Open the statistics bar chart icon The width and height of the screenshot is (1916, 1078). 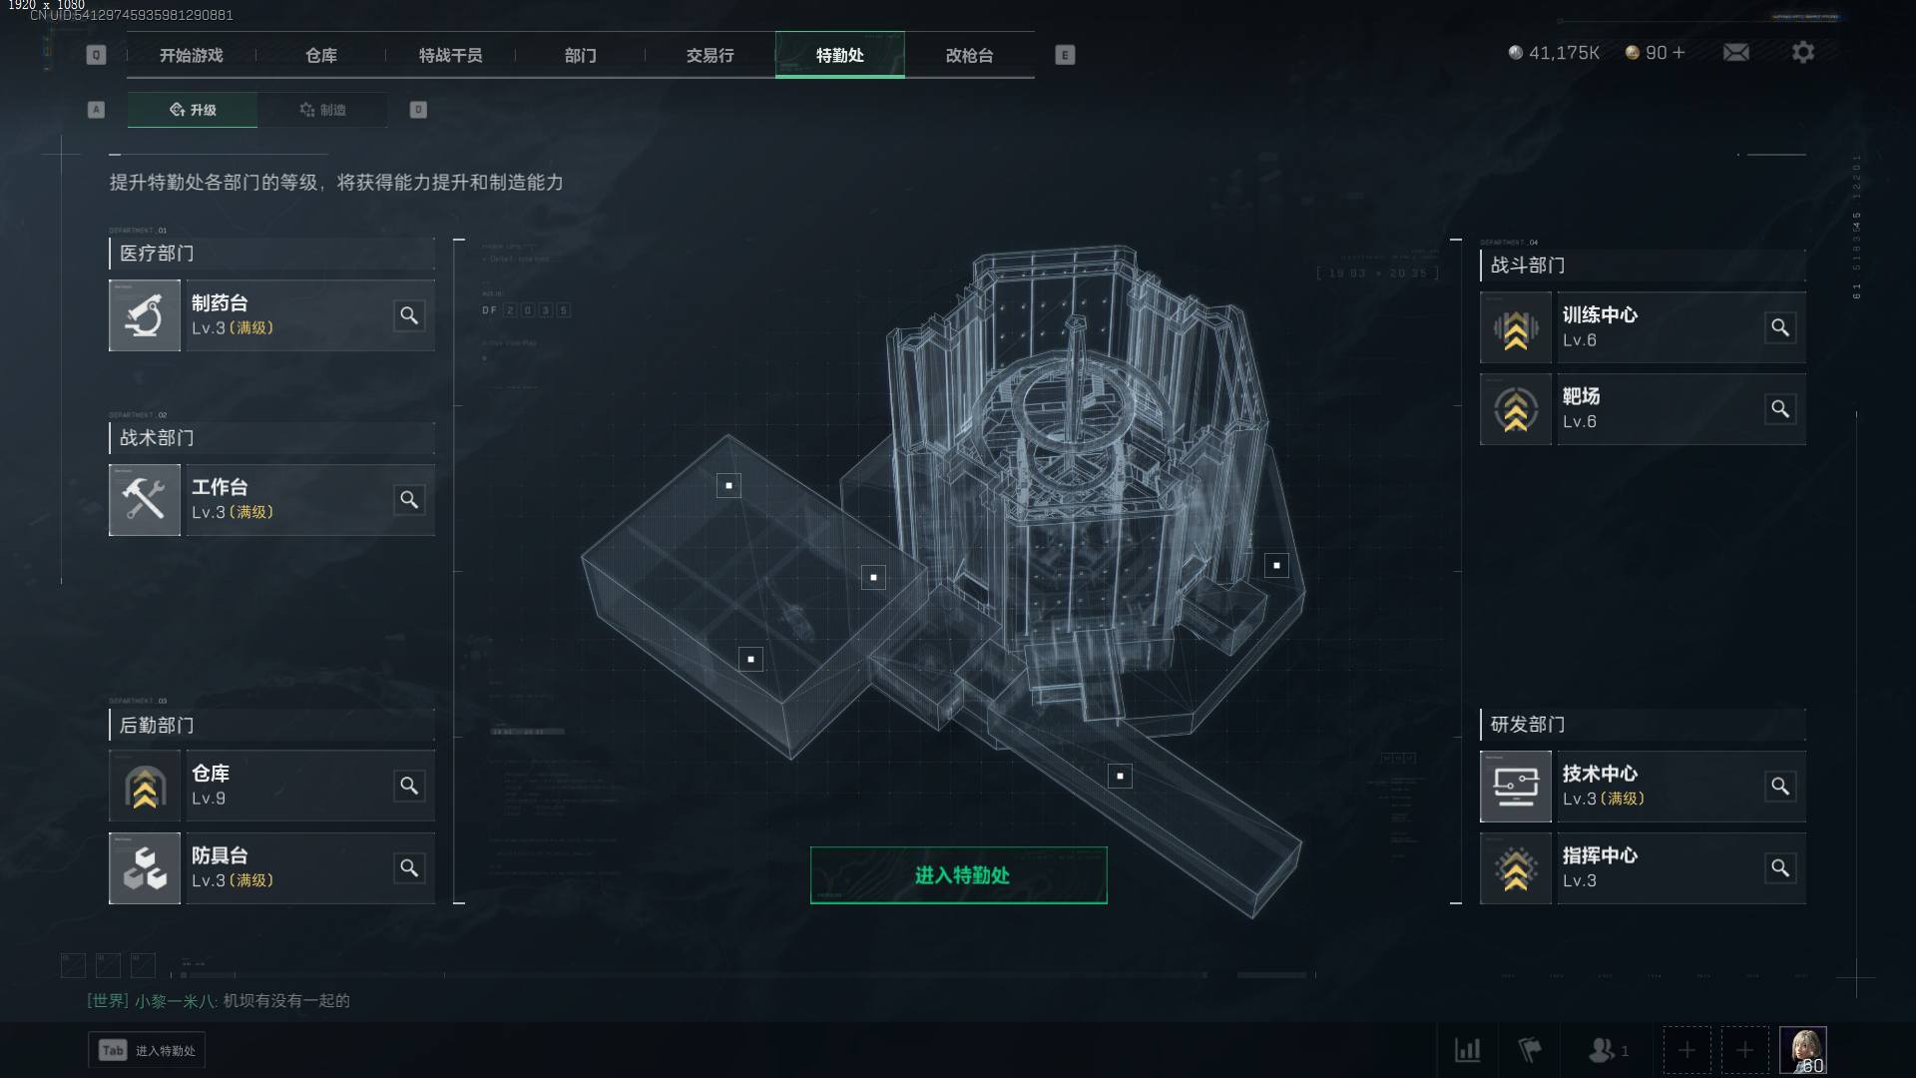(1468, 1050)
